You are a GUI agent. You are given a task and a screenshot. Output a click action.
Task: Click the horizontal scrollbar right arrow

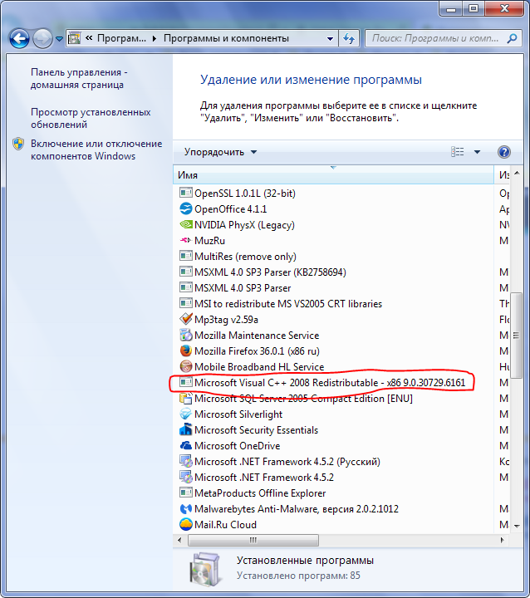click(x=502, y=540)
